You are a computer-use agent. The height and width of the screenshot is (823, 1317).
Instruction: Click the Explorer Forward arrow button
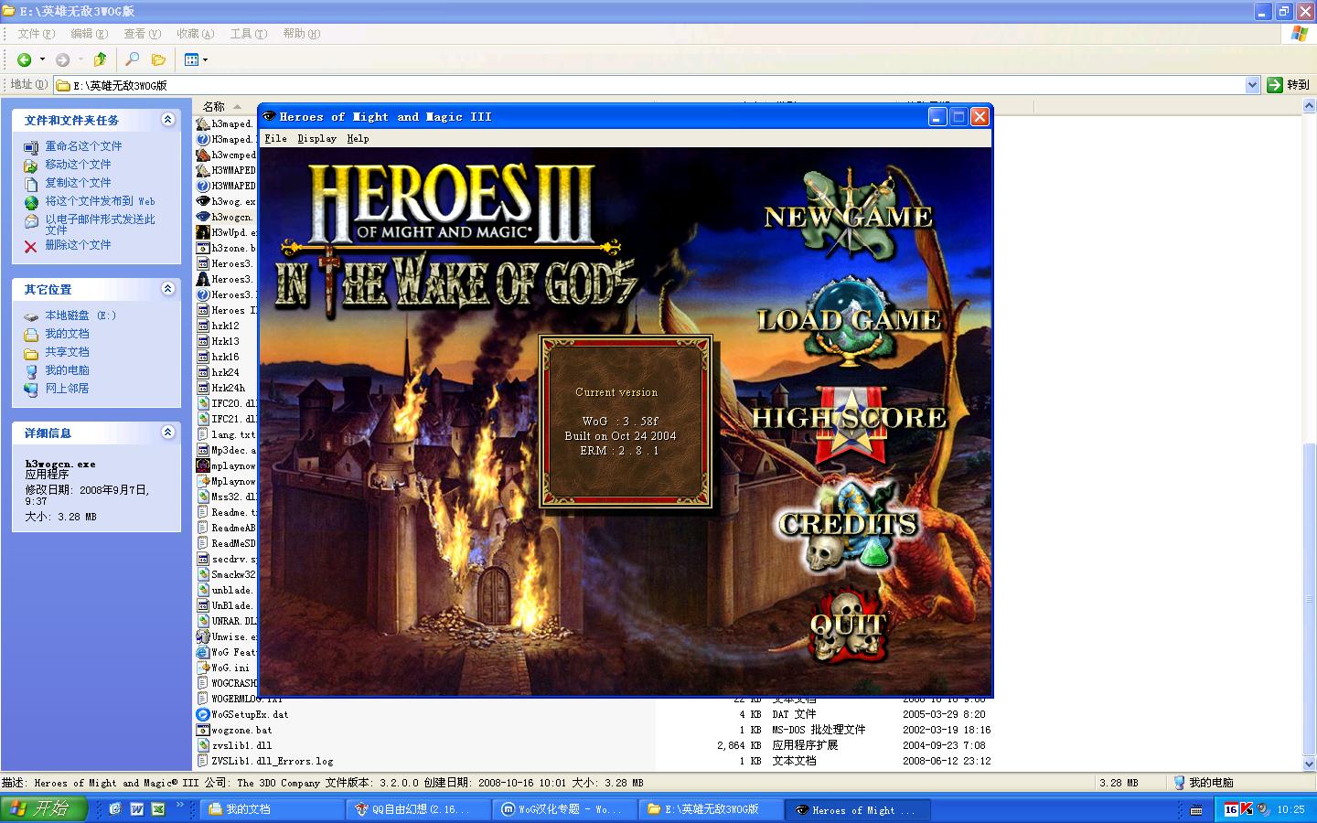click(x=62, y=59)
